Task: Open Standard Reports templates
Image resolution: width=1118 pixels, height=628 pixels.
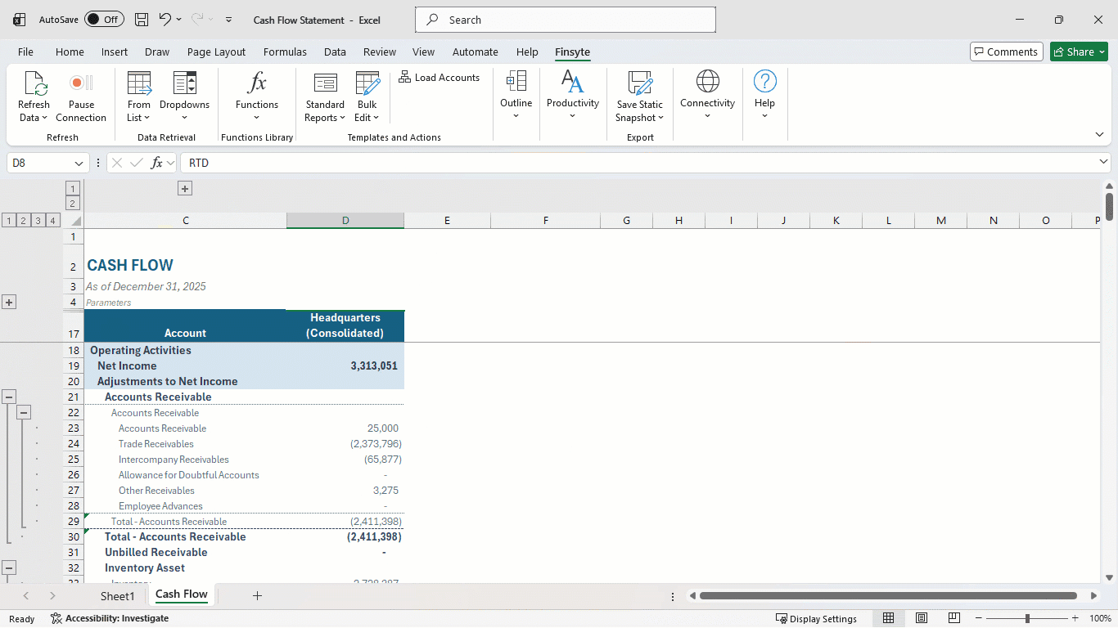Action: point(325,96)
